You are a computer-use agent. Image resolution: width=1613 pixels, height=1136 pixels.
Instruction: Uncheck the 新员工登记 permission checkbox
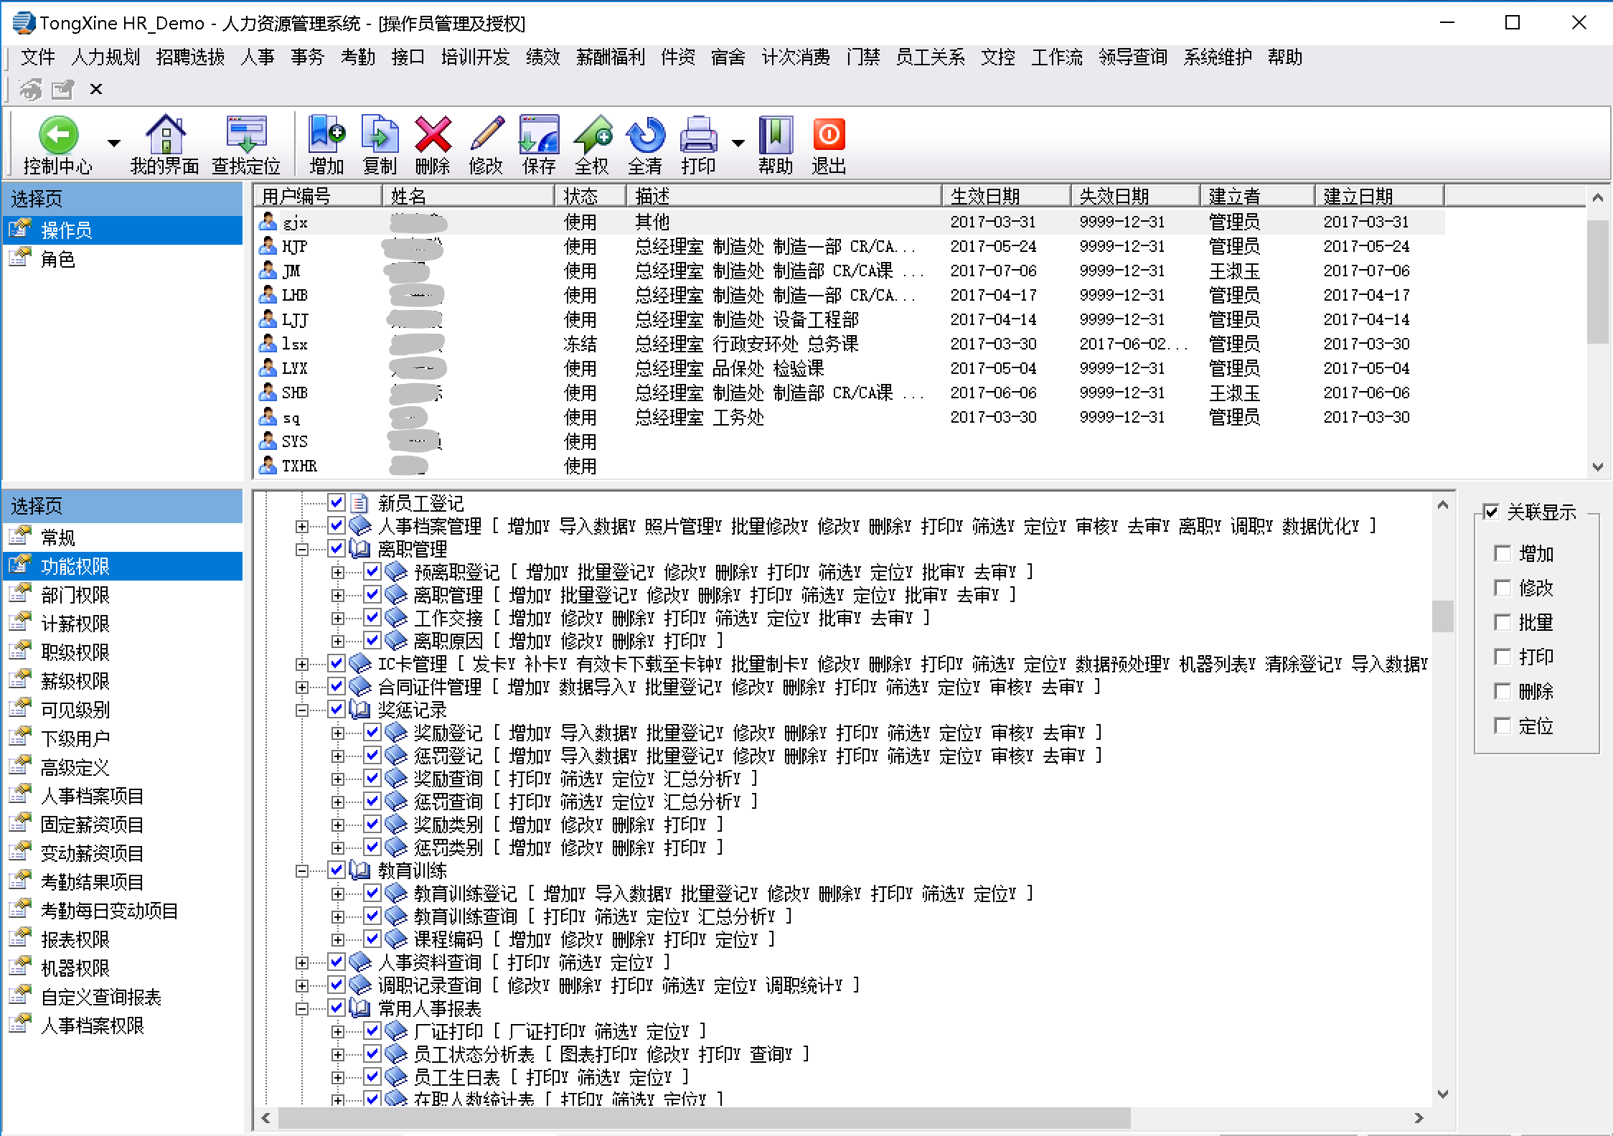[337, 502]
